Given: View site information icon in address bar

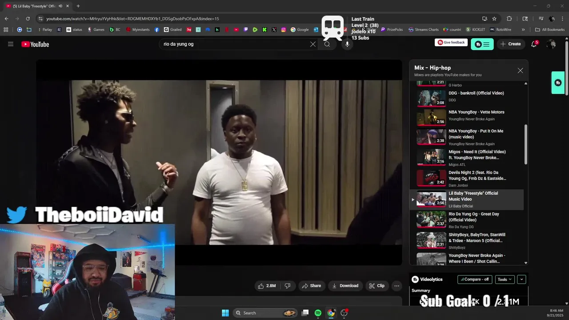Looking at the screenshot, I should point(40,19).
